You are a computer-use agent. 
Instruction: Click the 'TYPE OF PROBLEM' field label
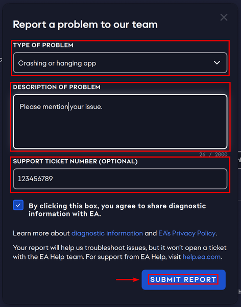[x=43, y=45]
